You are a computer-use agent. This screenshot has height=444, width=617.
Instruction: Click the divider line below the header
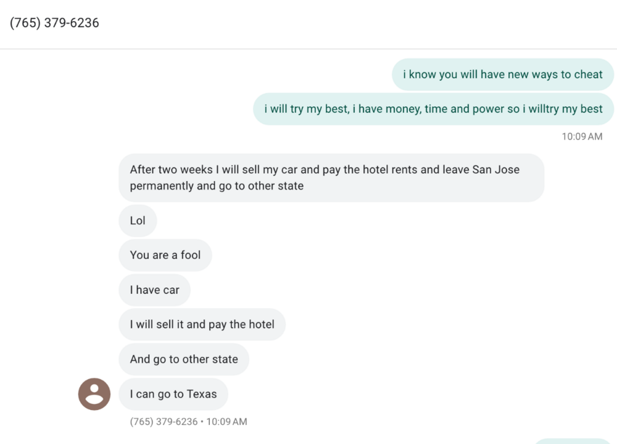click(x=308, y=49)
